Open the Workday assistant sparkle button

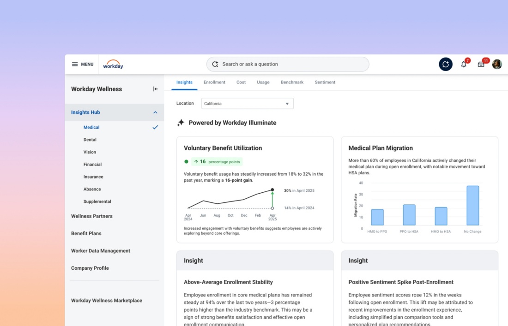[446, 64]
